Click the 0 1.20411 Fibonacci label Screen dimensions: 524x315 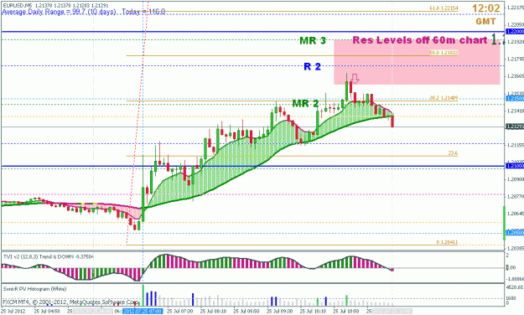pyautogui.click(x=447, y=242)
